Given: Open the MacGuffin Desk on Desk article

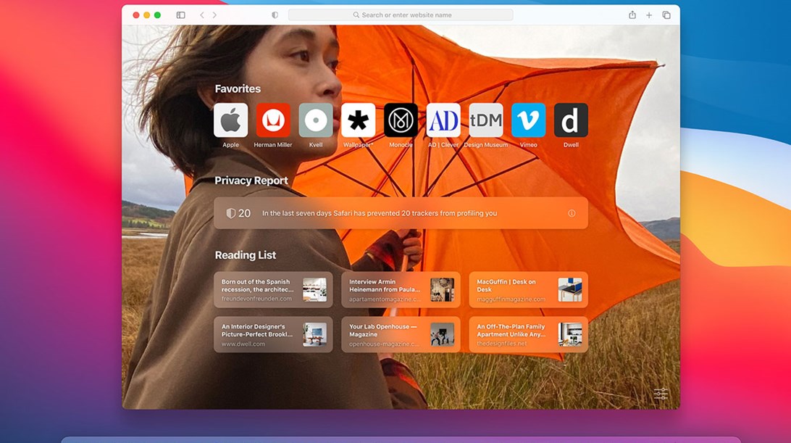Looking at the screenshot, I should (528, 290).
